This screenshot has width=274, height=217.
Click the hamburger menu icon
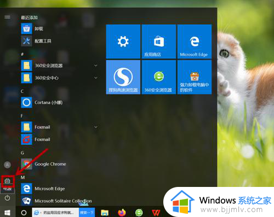7,17
